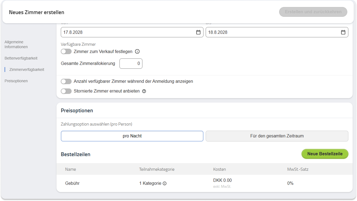The image size is (357, 201).
Task: Select pro Nacht payment option
Action: point(132,136)
